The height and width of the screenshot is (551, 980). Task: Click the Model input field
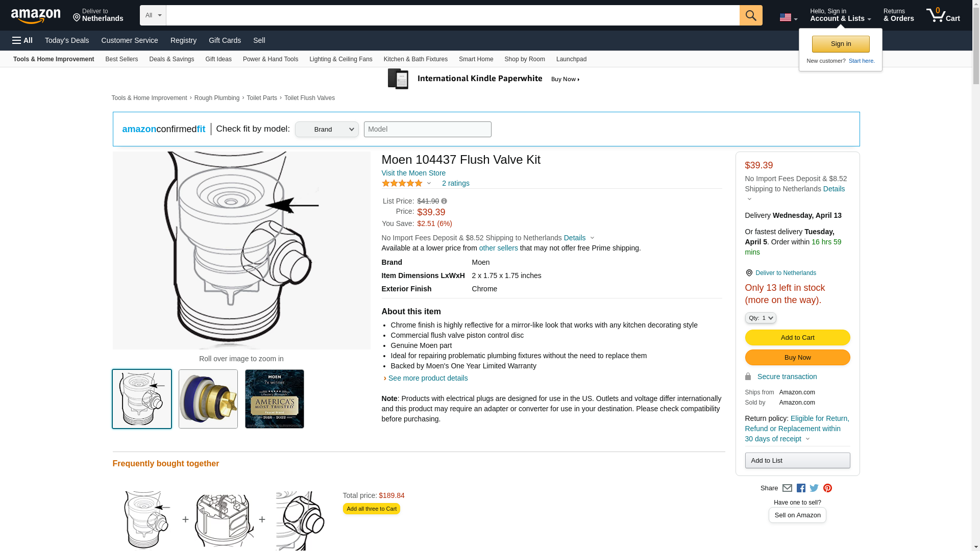click(427, 130)
